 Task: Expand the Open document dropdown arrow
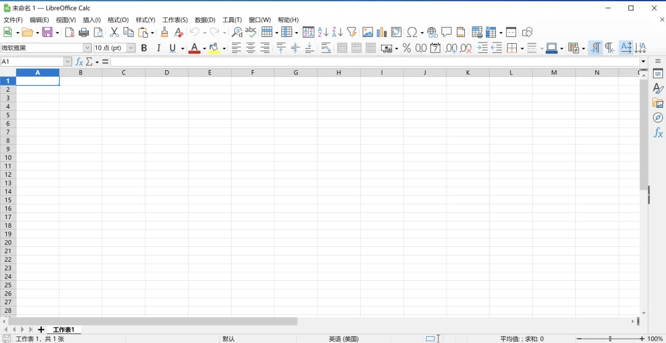[38, 33]
